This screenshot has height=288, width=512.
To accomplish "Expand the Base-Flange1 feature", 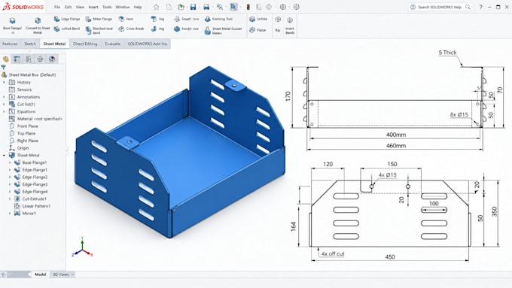I will pyautogui.click(x=10, y=162).
